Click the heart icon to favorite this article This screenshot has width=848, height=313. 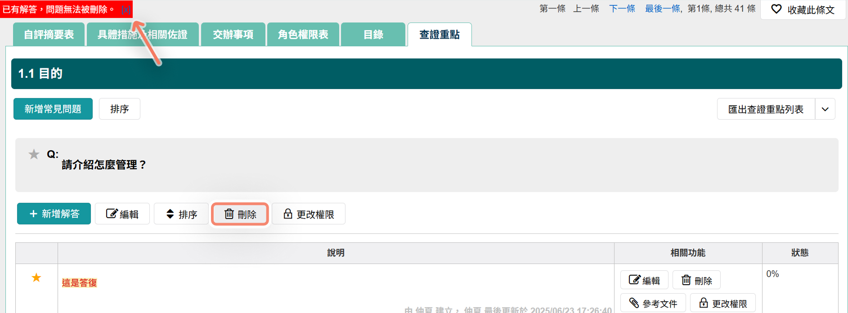776,9
